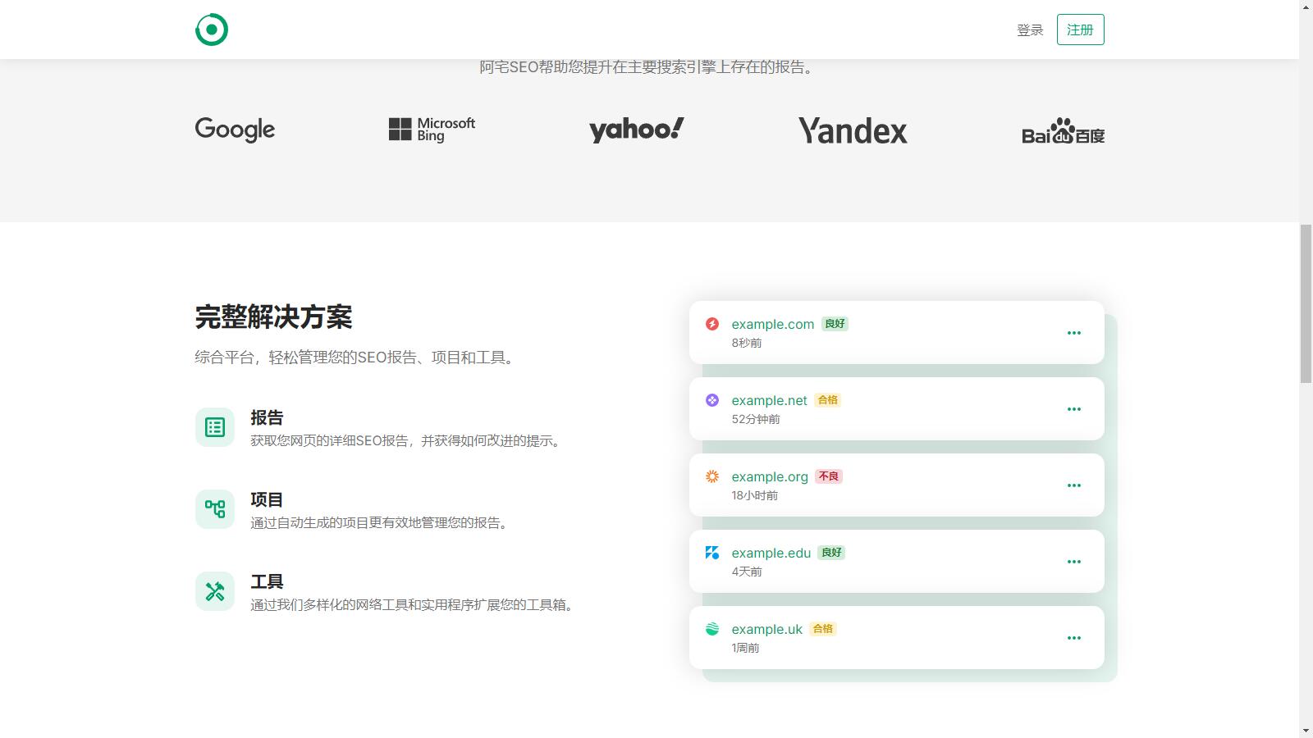Screen dimensions: 1313x738
Task: Click the purple example.net favicon
Action: pos(712,400)
